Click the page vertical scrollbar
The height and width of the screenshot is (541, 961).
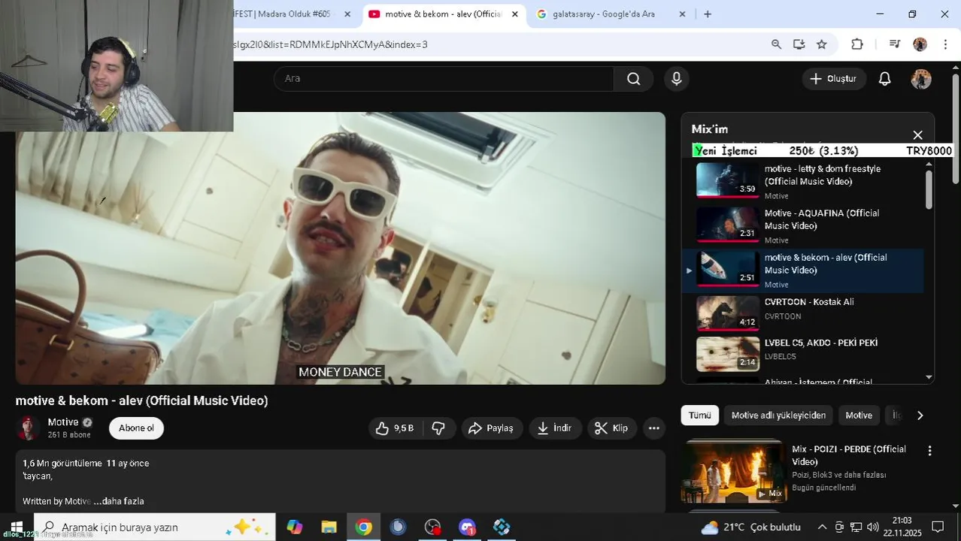pyautogui.click(x=956, y=128)
